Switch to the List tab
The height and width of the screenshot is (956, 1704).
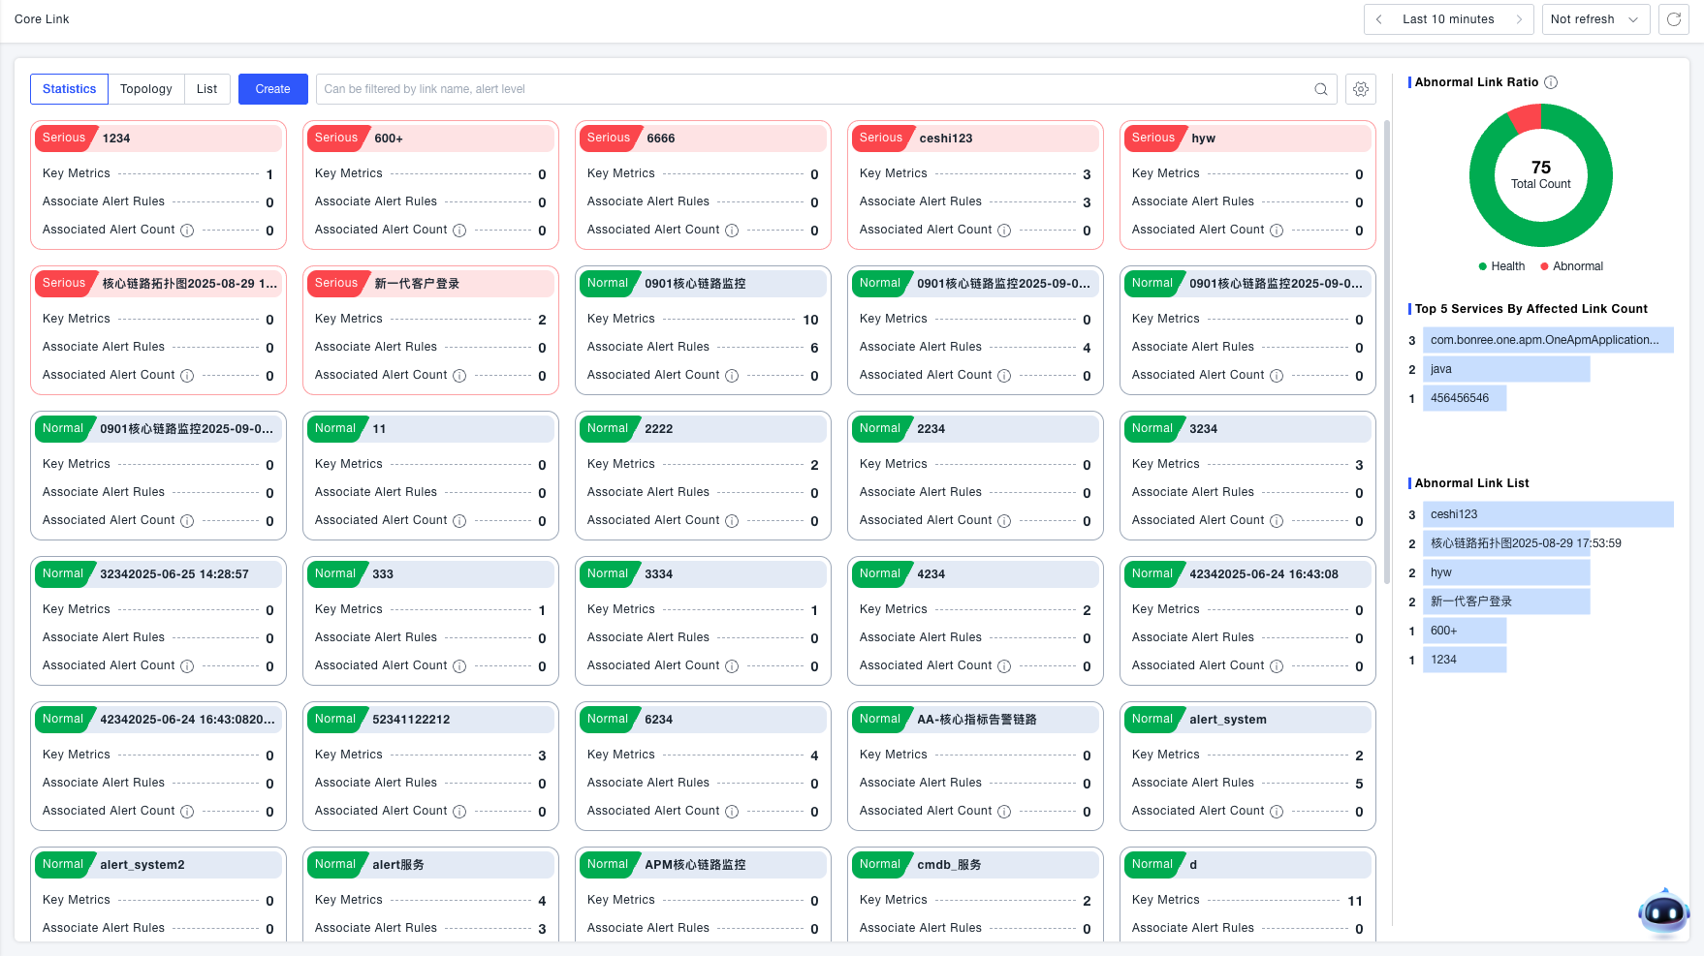pos(207,89)
